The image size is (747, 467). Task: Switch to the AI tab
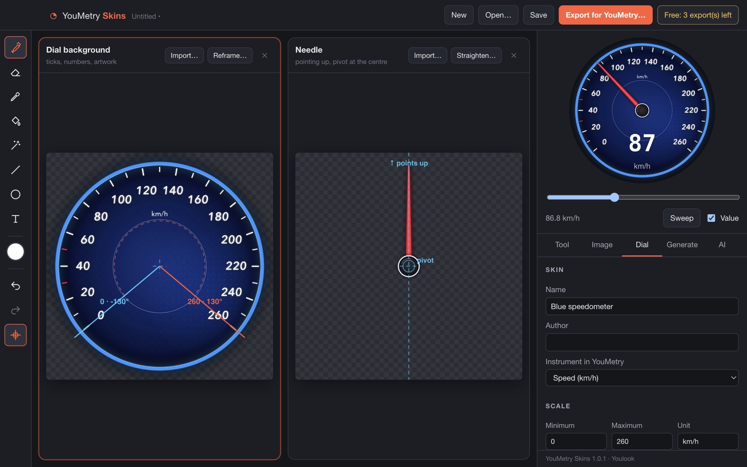[722, 245]
